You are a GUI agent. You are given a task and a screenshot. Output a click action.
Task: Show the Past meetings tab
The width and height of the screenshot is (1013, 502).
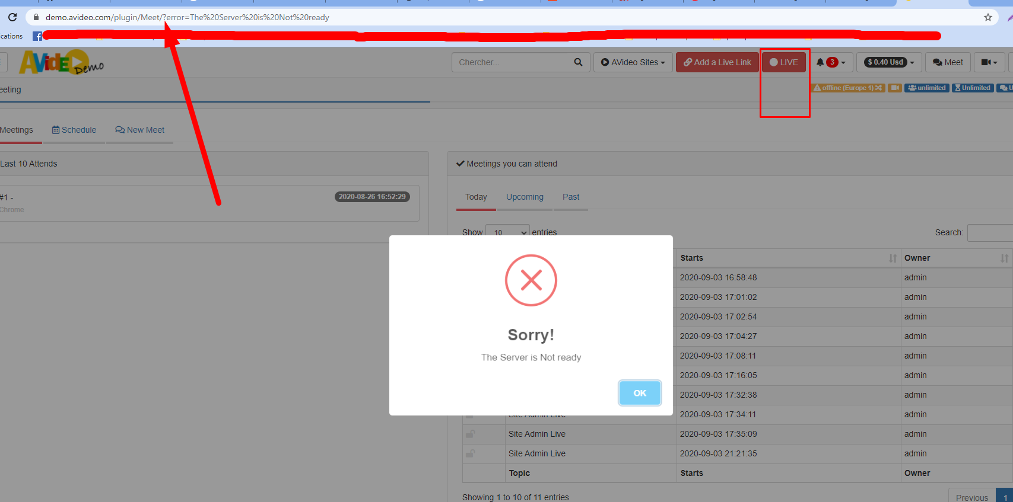point(571,197)
